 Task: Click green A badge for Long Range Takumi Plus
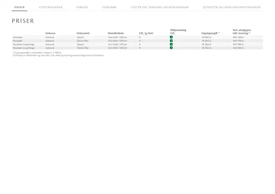coord(171,48)
